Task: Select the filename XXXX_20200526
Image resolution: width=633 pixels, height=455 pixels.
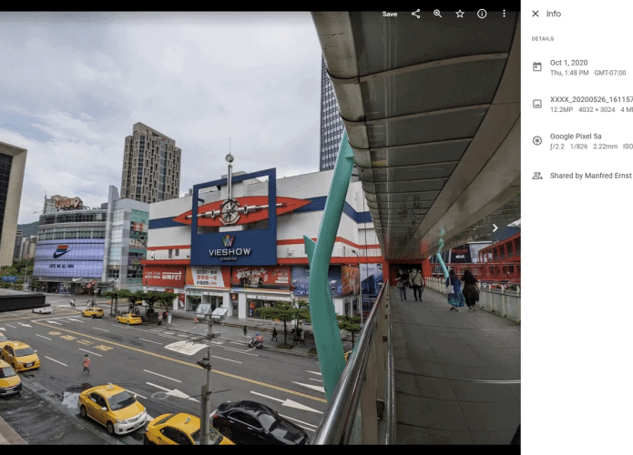Action: (591, 99)
